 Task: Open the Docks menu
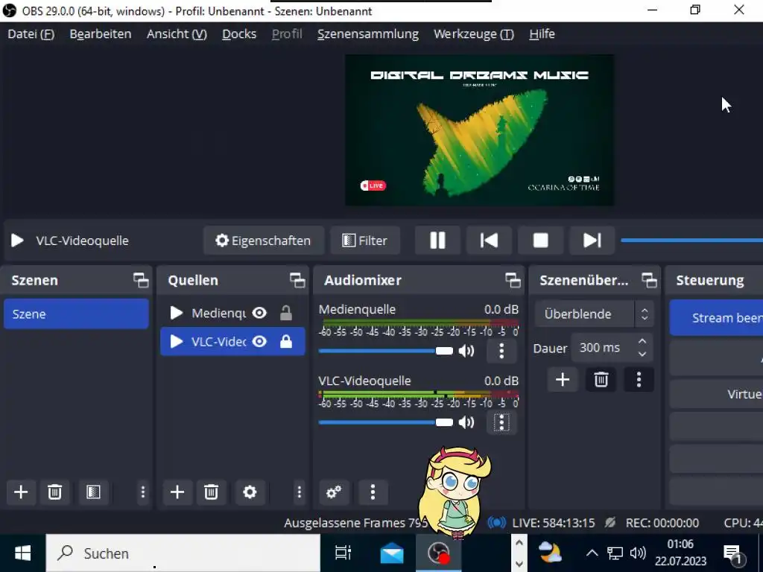point(239,34)
